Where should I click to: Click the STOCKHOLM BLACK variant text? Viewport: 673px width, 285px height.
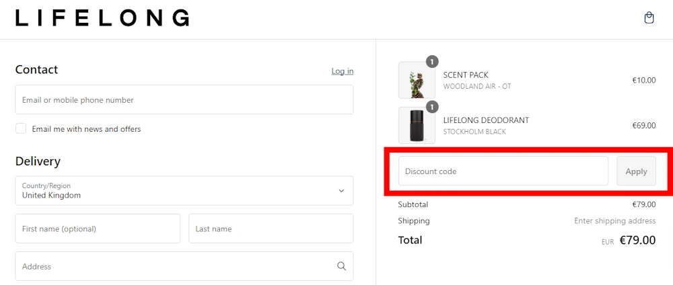(474, 132)
